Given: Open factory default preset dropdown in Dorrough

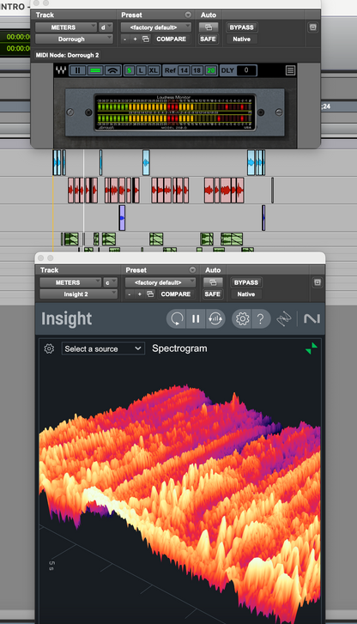Looking at the screenshot, I should [155, 27].
